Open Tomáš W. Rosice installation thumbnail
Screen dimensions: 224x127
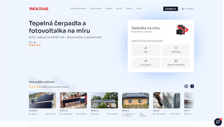[x=43, y=100]
